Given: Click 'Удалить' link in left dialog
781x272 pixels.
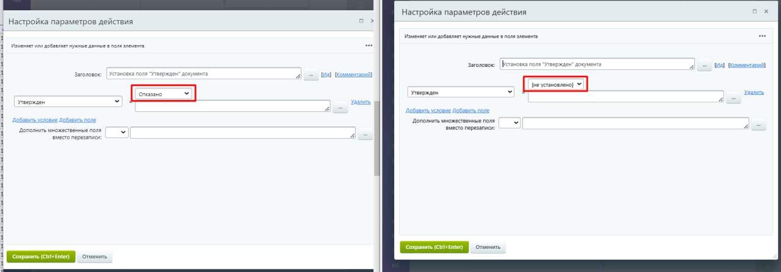Looking at the screenshot, I should tap(361, 102).
